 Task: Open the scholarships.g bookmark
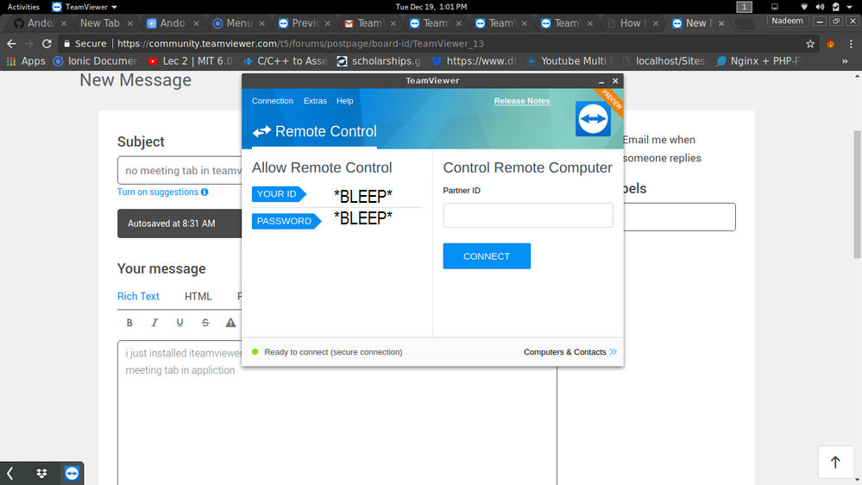380,61
